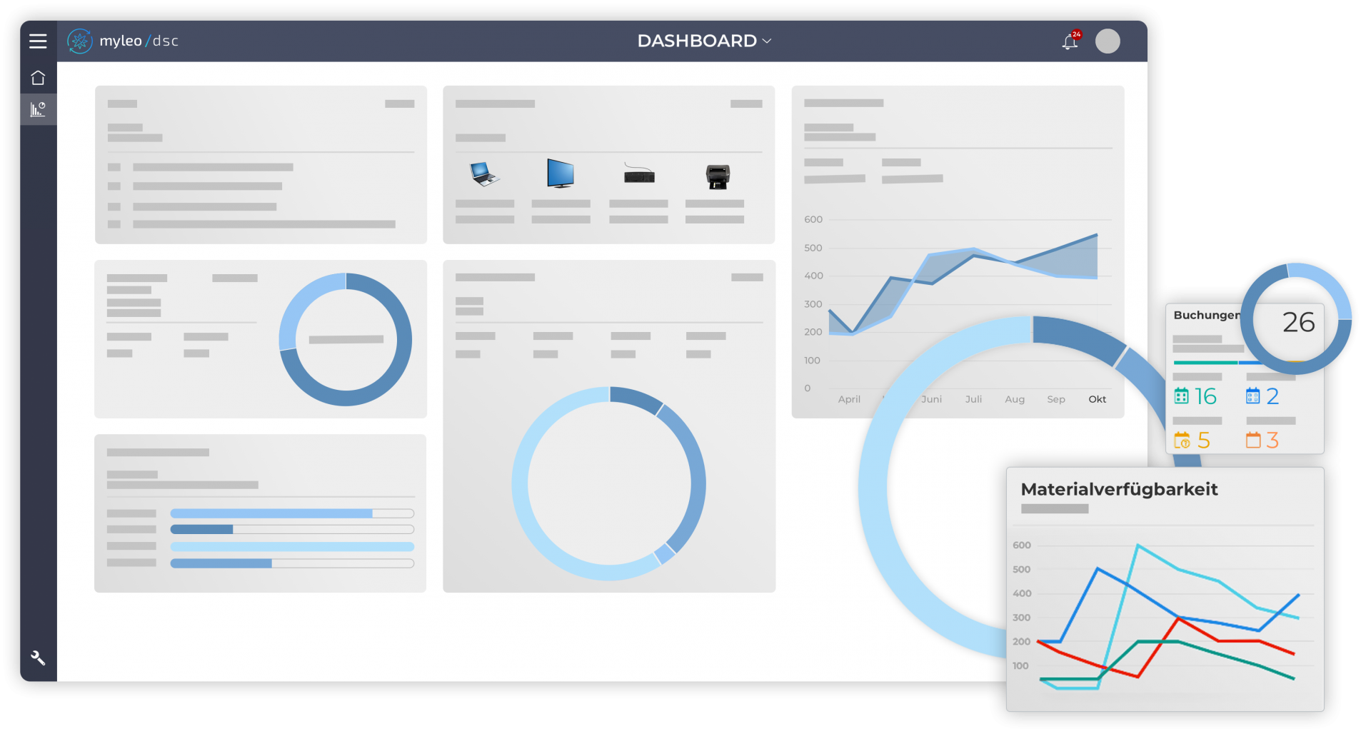Go to Home via sidebar house icon
Viewport: 1371px width, 729px height.
click(38, 78)
